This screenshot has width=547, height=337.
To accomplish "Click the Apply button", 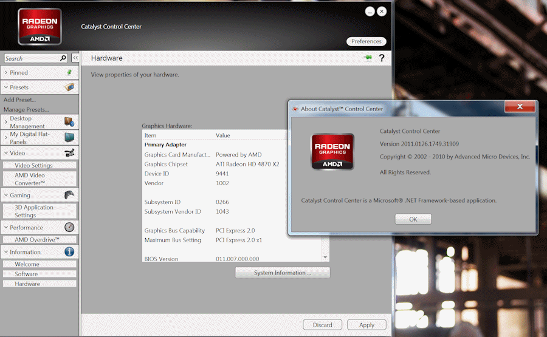I will [366, 325].
